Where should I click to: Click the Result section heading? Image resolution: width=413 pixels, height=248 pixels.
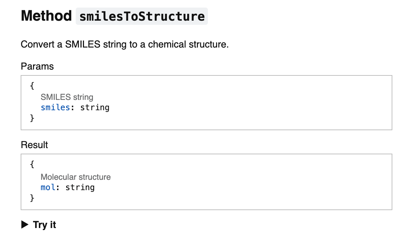(x=34, y=145)
